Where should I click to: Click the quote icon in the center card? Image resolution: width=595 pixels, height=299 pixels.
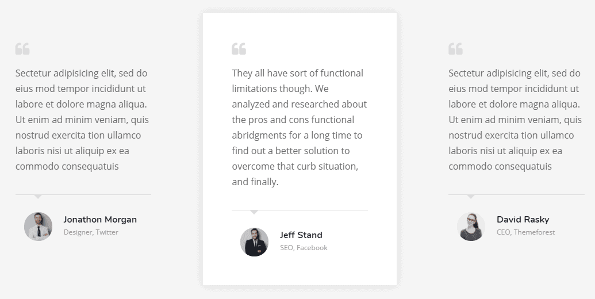click(239, 49)
